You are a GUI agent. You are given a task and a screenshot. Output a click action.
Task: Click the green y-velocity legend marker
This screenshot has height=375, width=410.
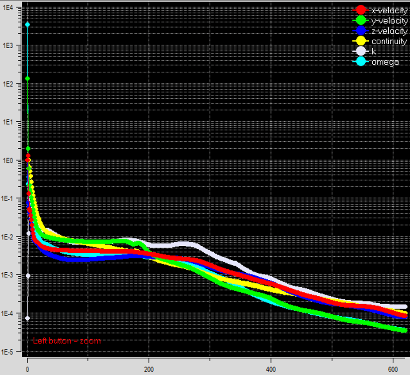coord(361,20)
